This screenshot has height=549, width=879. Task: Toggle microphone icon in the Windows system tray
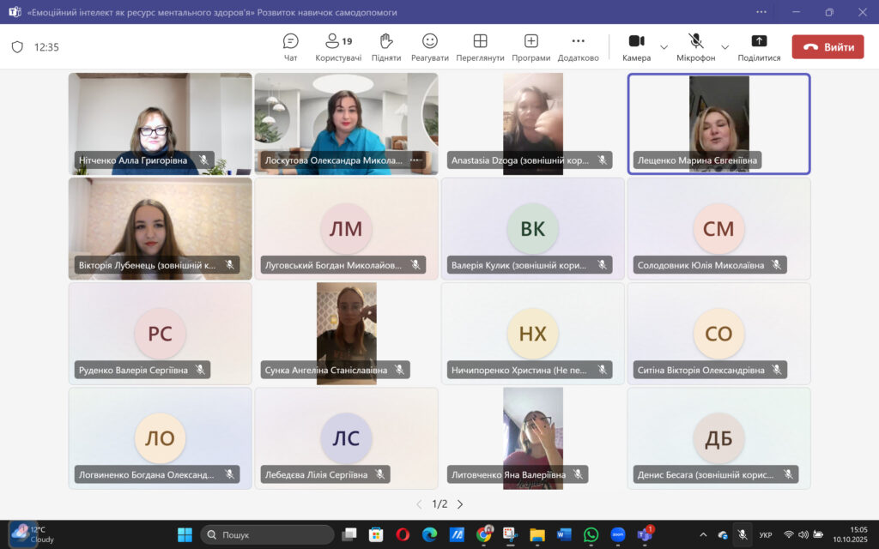pyautogui.click(x=743, y=535)
